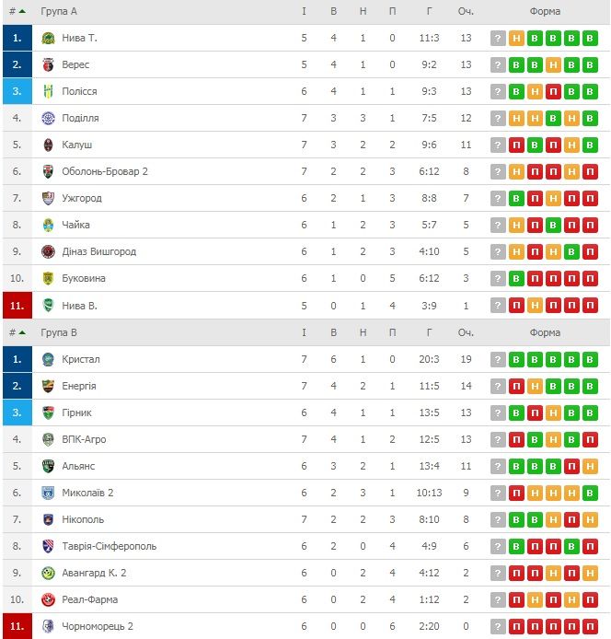Click the Буковина team emblem
This screenshot has height=639, width=611.
point(48,278)
